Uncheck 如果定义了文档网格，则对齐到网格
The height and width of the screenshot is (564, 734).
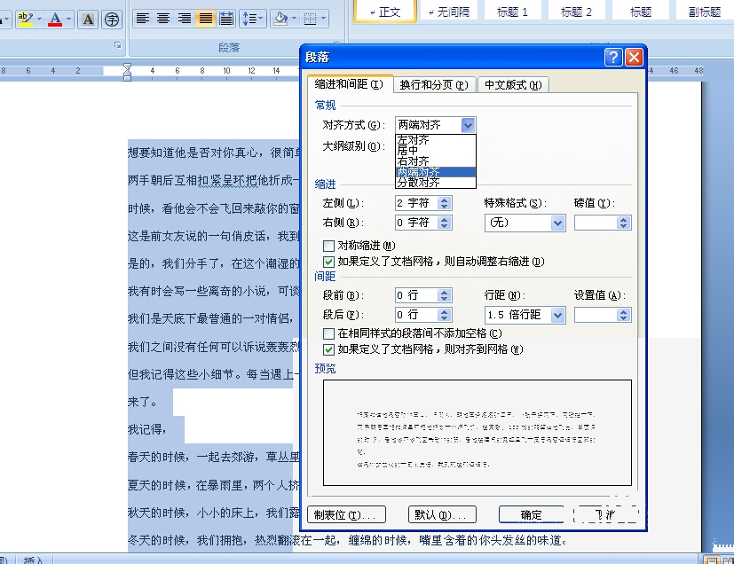(x=328, y=349)
